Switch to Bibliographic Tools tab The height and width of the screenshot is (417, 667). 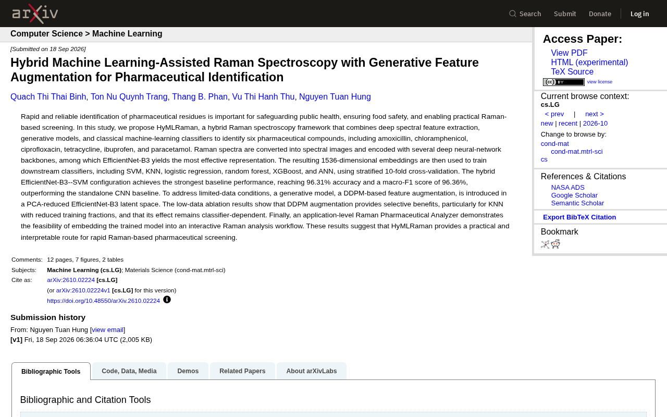(x=51, y=371)
